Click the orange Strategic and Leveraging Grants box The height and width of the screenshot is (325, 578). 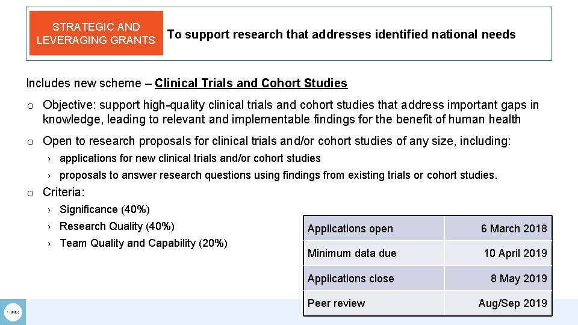tap(96, 33)
